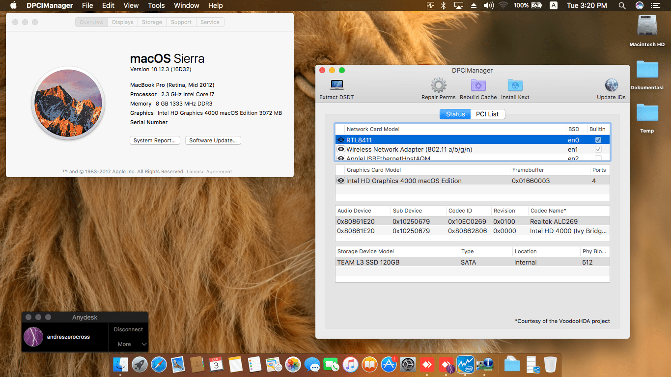The height and width of the screenshot is (377, 671).
Task: Open Install Kext from the toolbar
Action: [515, 85]
